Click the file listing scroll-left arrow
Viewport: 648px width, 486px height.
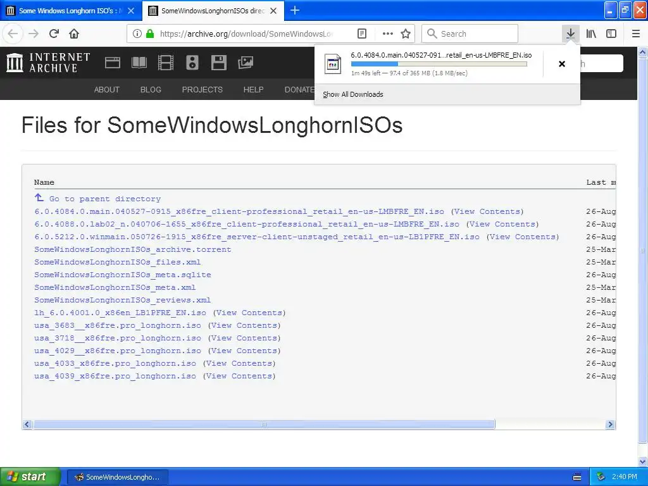[x=27, y=425]
